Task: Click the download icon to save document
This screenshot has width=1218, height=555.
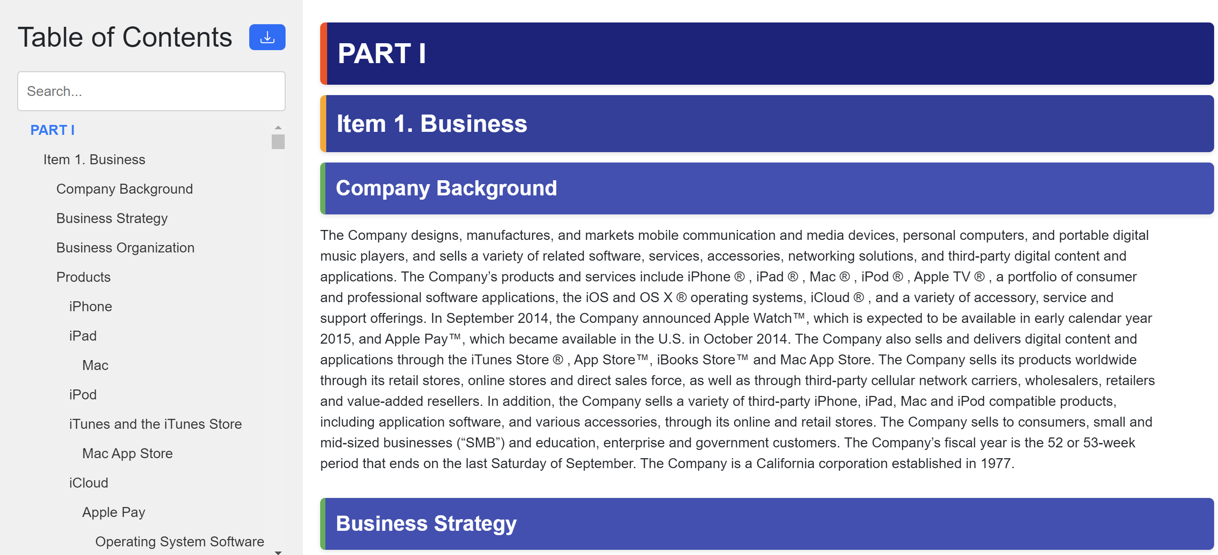Action: point(267,37)
